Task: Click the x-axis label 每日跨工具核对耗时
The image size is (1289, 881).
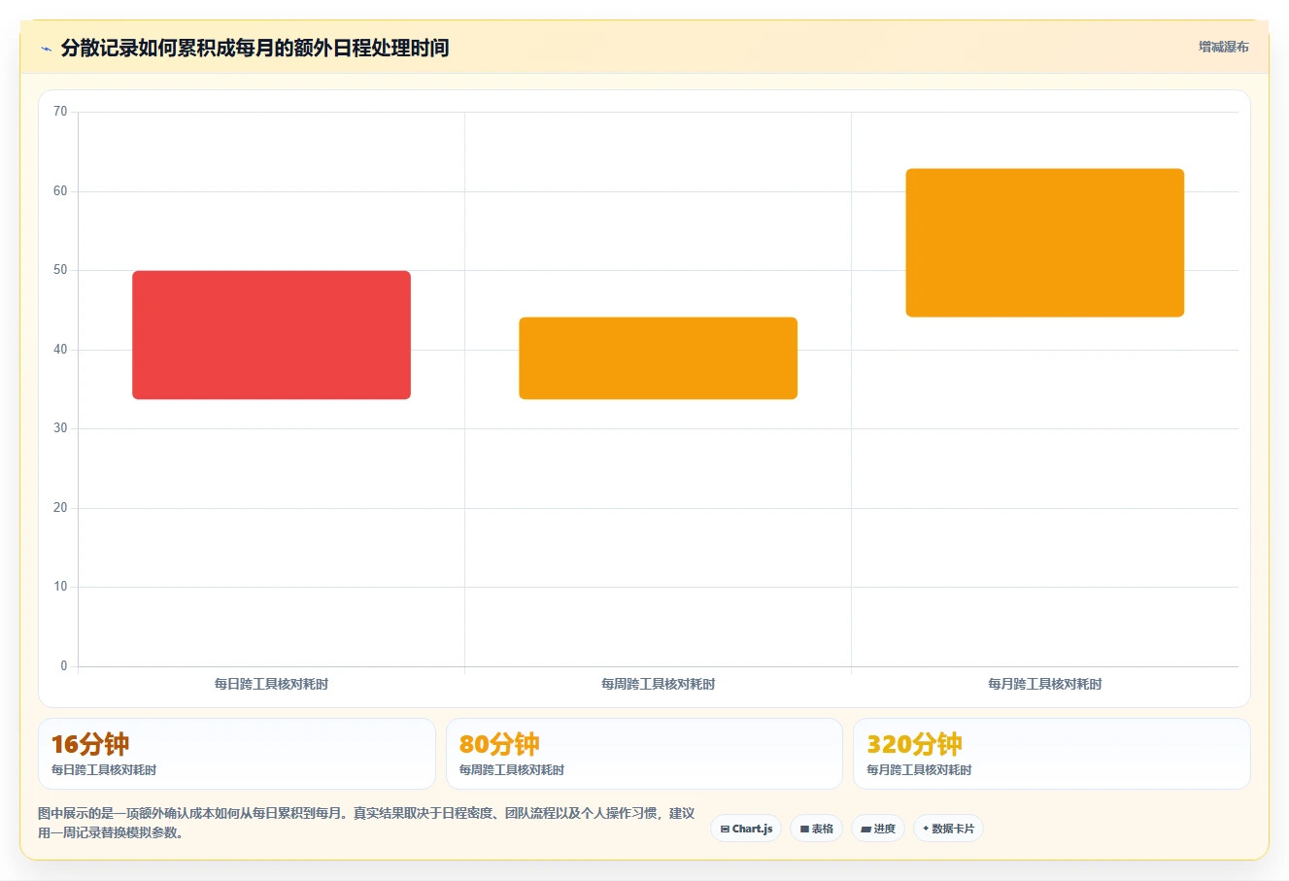Action: pyautogui.click(x=271, y=684)
